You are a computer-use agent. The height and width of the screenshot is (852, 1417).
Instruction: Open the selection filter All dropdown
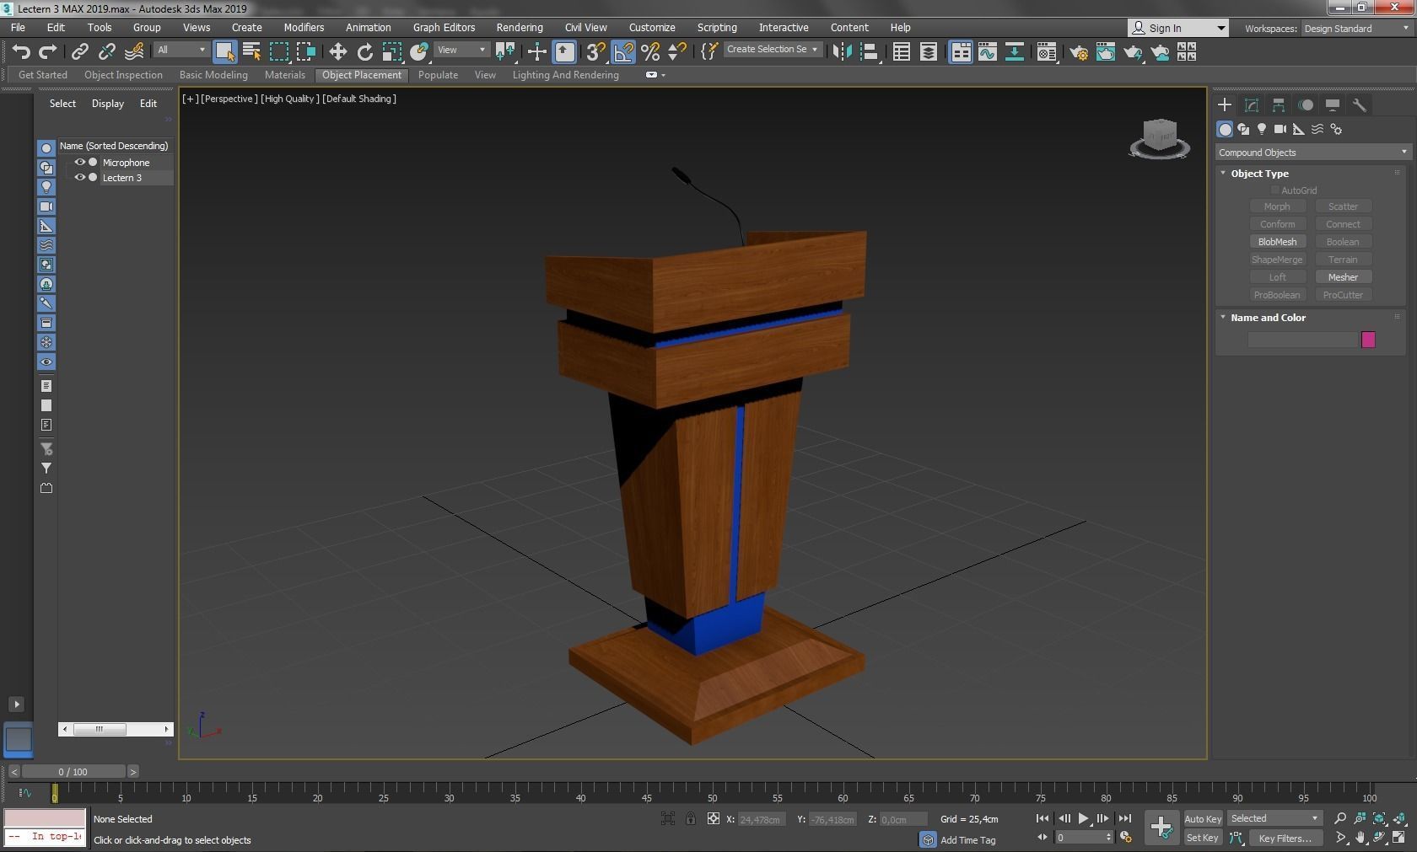181,50
